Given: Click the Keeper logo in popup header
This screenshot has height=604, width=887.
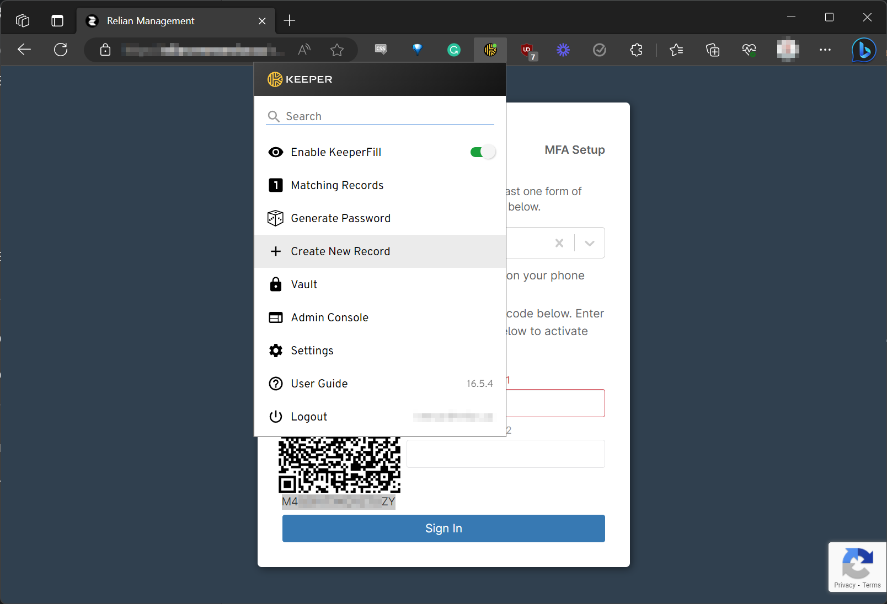Looking at the screenshot, I should click(300, 79).
